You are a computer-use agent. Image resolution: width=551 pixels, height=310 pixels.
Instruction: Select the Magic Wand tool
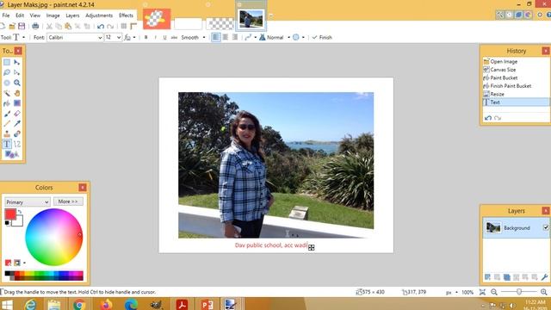pyautogui.click(x=7, y=93)
